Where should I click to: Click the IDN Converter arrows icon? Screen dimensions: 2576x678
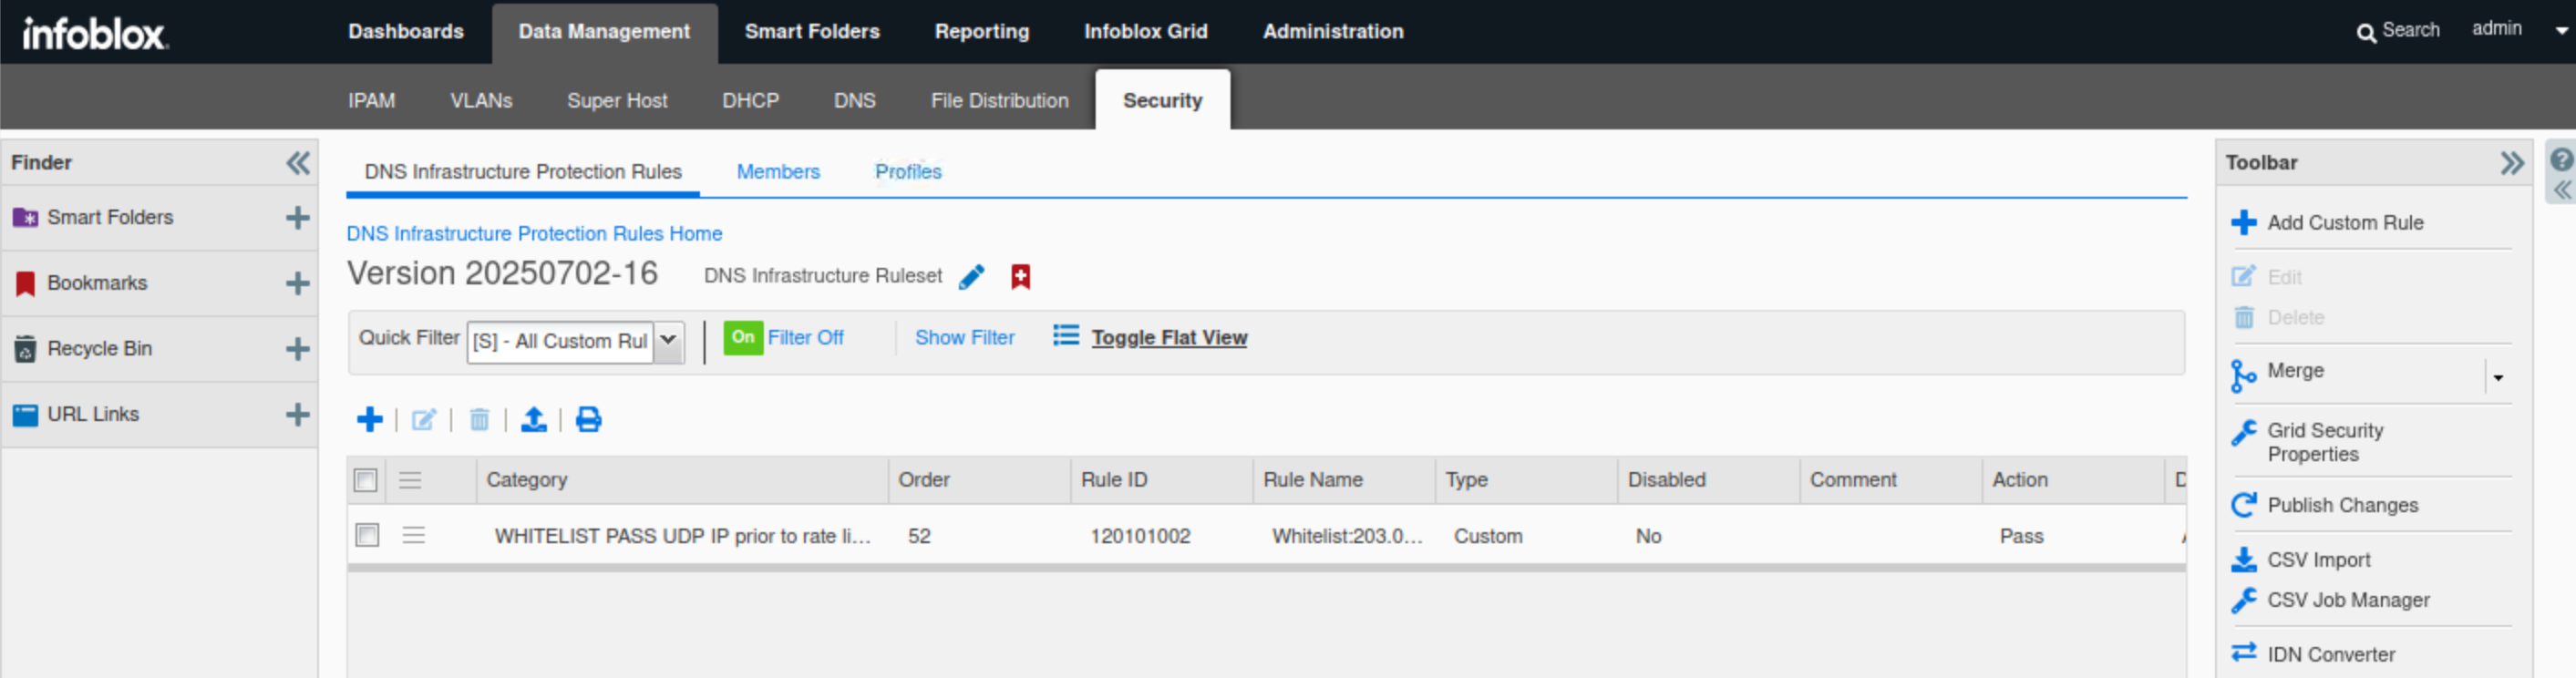(x=2244, y=652)
